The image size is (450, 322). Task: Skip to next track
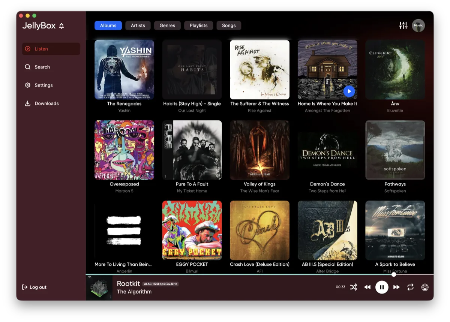coord(396,287)
